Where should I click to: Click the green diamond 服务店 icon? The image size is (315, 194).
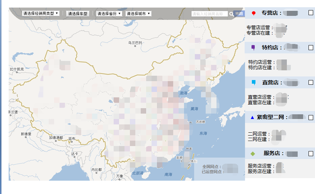point(253,154)
